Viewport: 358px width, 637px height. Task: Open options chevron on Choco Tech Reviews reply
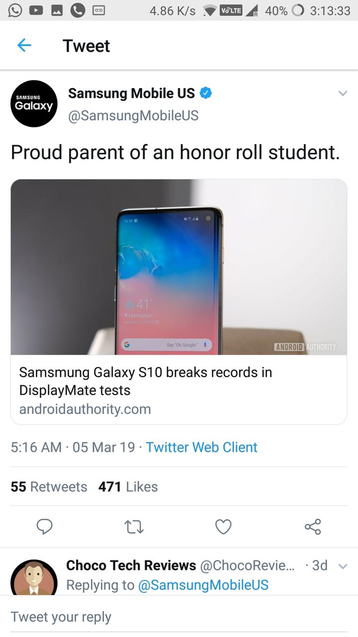point(342,566)
